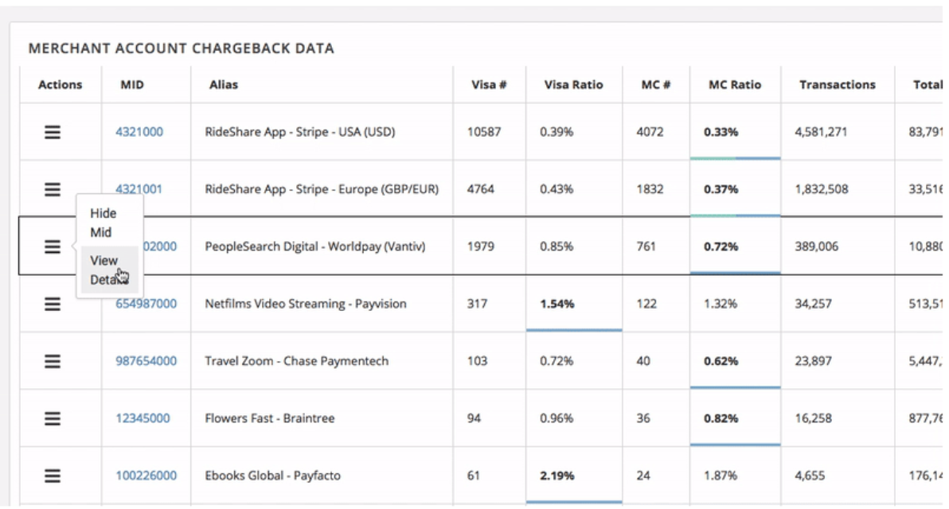
Task: Open actions menu for PeopleSearch Digital row
Action: pyautogui.click(x=53, y=247)
